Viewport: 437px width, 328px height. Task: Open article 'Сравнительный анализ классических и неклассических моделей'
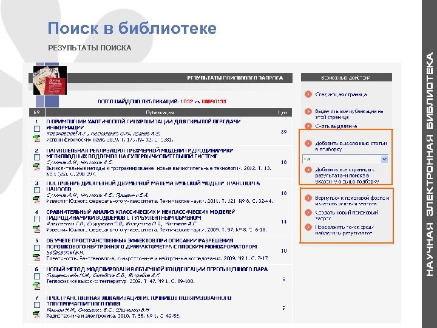coord(141,215)
